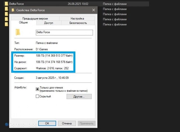Viewport: 180px width, 132px height.
Task: Select the Delta Force row in file list
Action: pyautogui.click(x=77, y=4)
